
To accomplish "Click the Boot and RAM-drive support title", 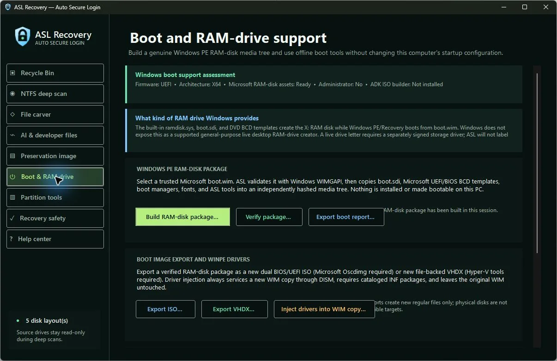I will click(x=228, y=37).
